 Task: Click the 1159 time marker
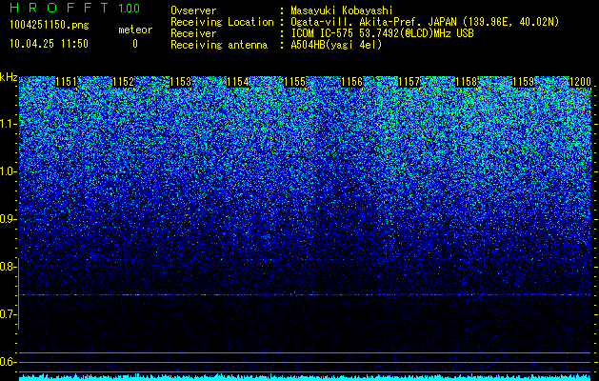[524, 82]
